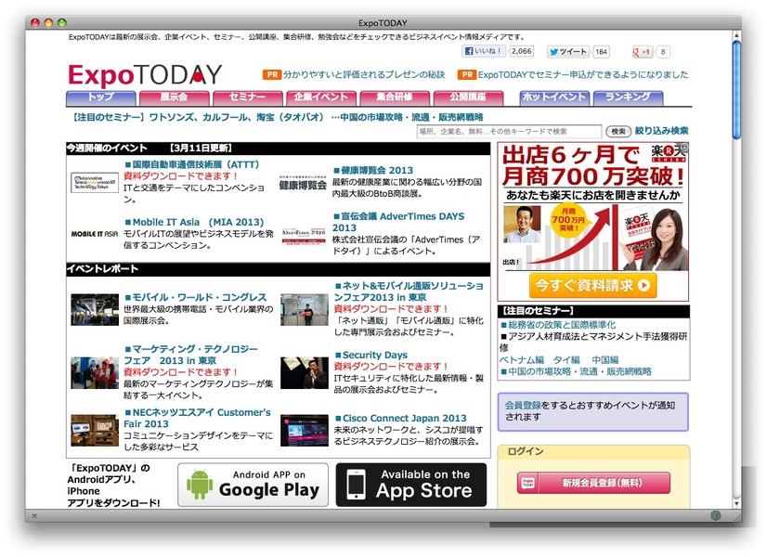Open the 絞り込み検索 advanced search link
767x557 pixels.
[x=661, y=131]
